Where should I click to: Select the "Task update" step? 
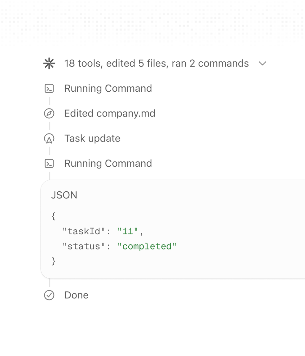coord(92,139)
